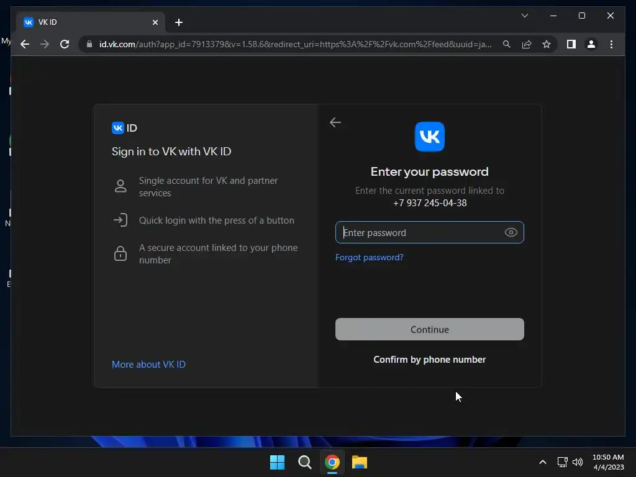This screenshot has height=477, width=636.
Task: Expand hidden system tray icons chevron
Action: coord(543,462)
